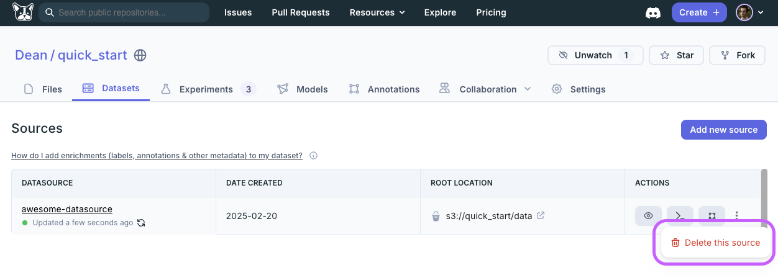Click the info icon next to enrichments help
The width and height of the screenshot is (778, 278).
pyautogui.click(x=313, y=156)
